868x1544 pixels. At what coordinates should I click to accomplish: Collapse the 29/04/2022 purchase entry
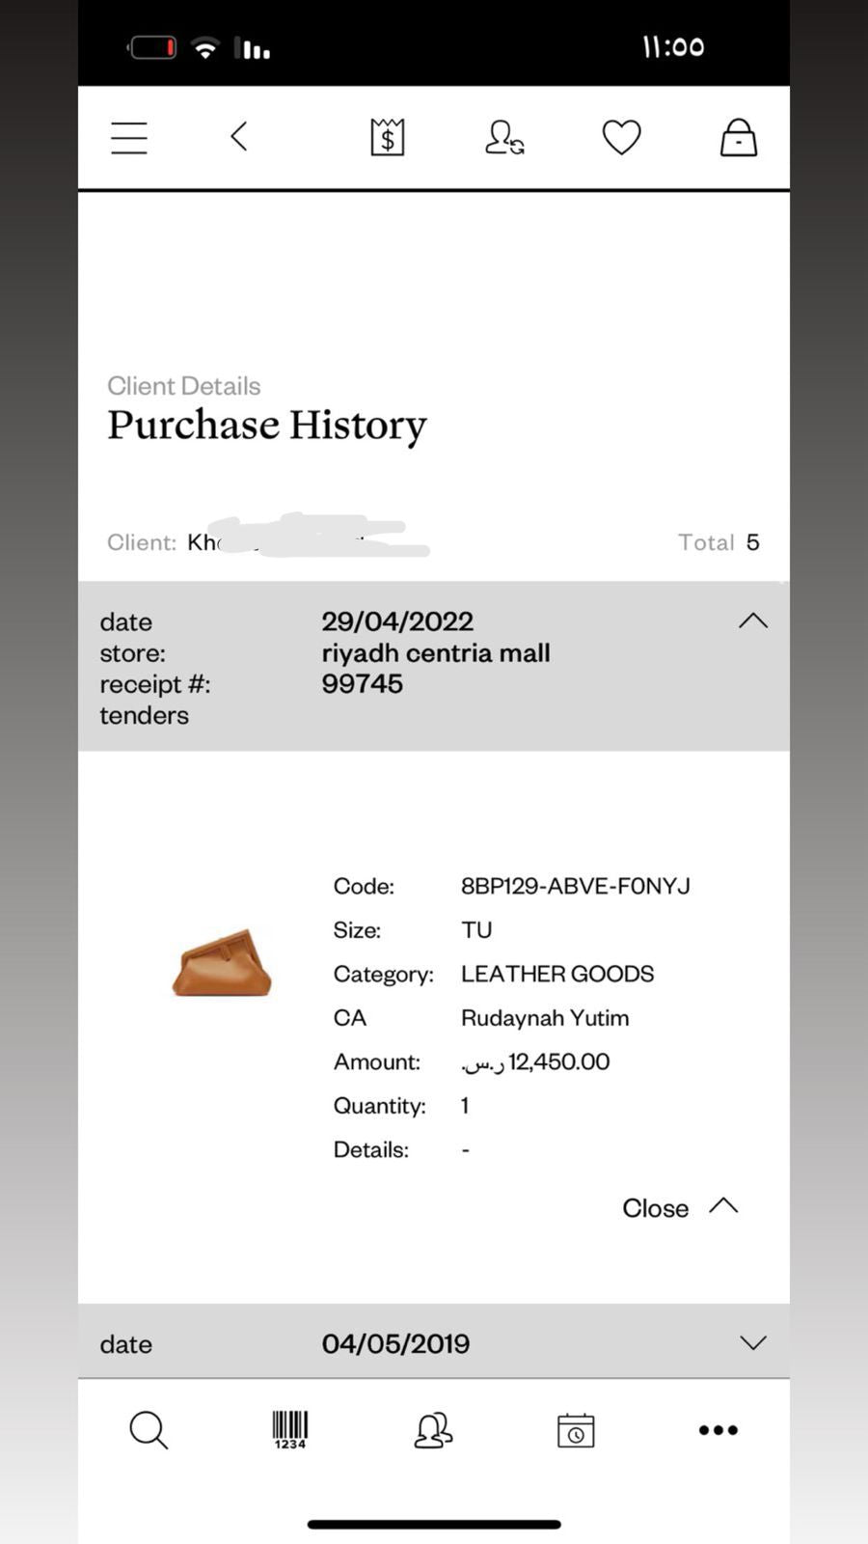point(752,621)
